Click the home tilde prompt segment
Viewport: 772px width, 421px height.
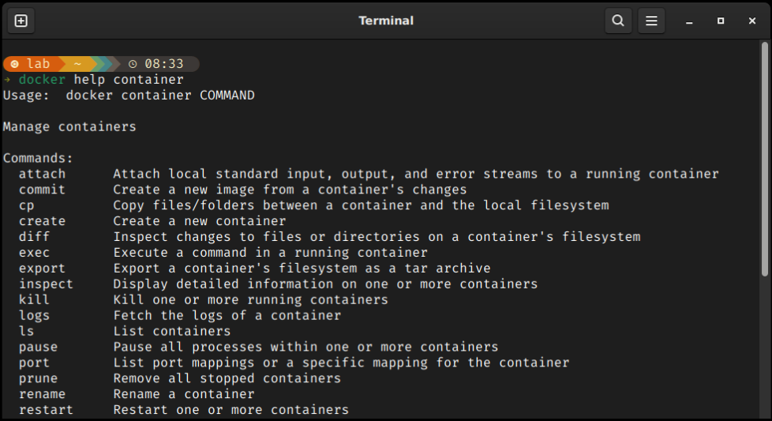[x=78, y=63]
